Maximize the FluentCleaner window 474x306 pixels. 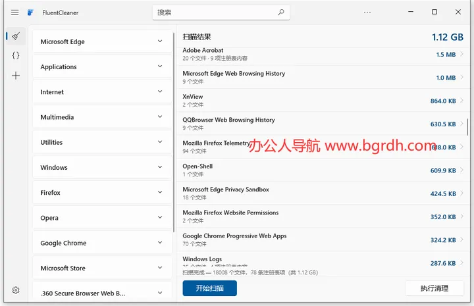point(434,12)
